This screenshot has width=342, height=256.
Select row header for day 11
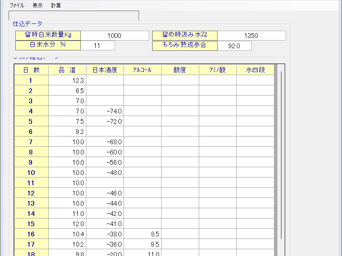pyautogui.click(x=31, y=183)
